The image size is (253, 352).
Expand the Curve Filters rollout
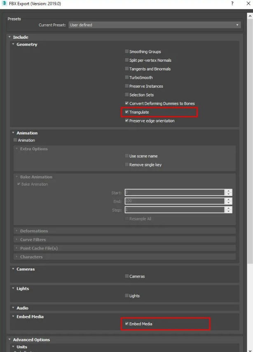pos(16,240)
